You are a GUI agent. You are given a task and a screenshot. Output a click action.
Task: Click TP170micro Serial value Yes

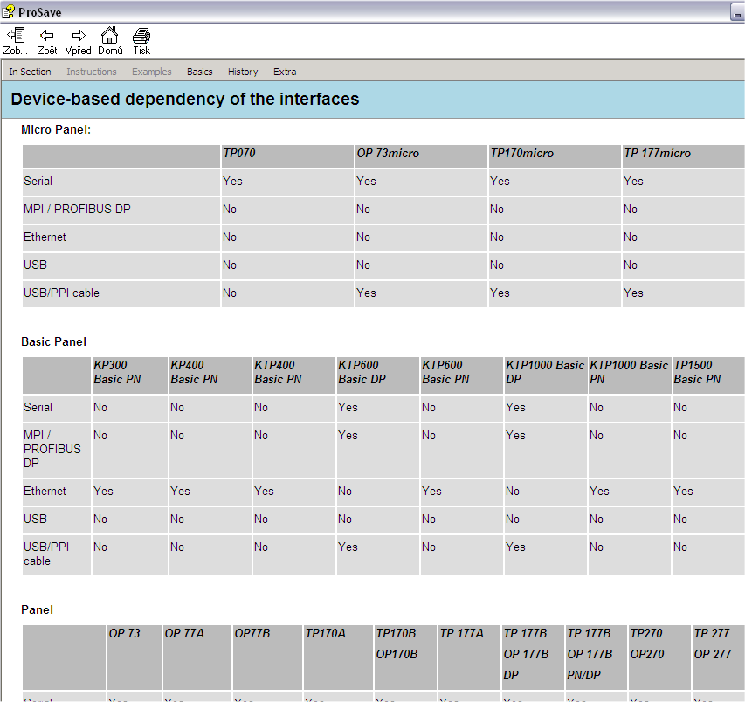tap(500, 181)
